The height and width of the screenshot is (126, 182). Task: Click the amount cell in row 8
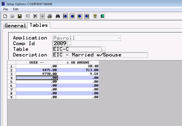[78, 93]
